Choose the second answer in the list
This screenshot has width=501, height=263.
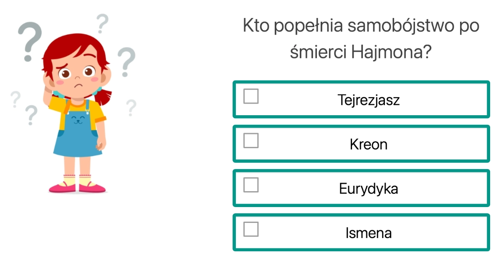pos(361,144)
